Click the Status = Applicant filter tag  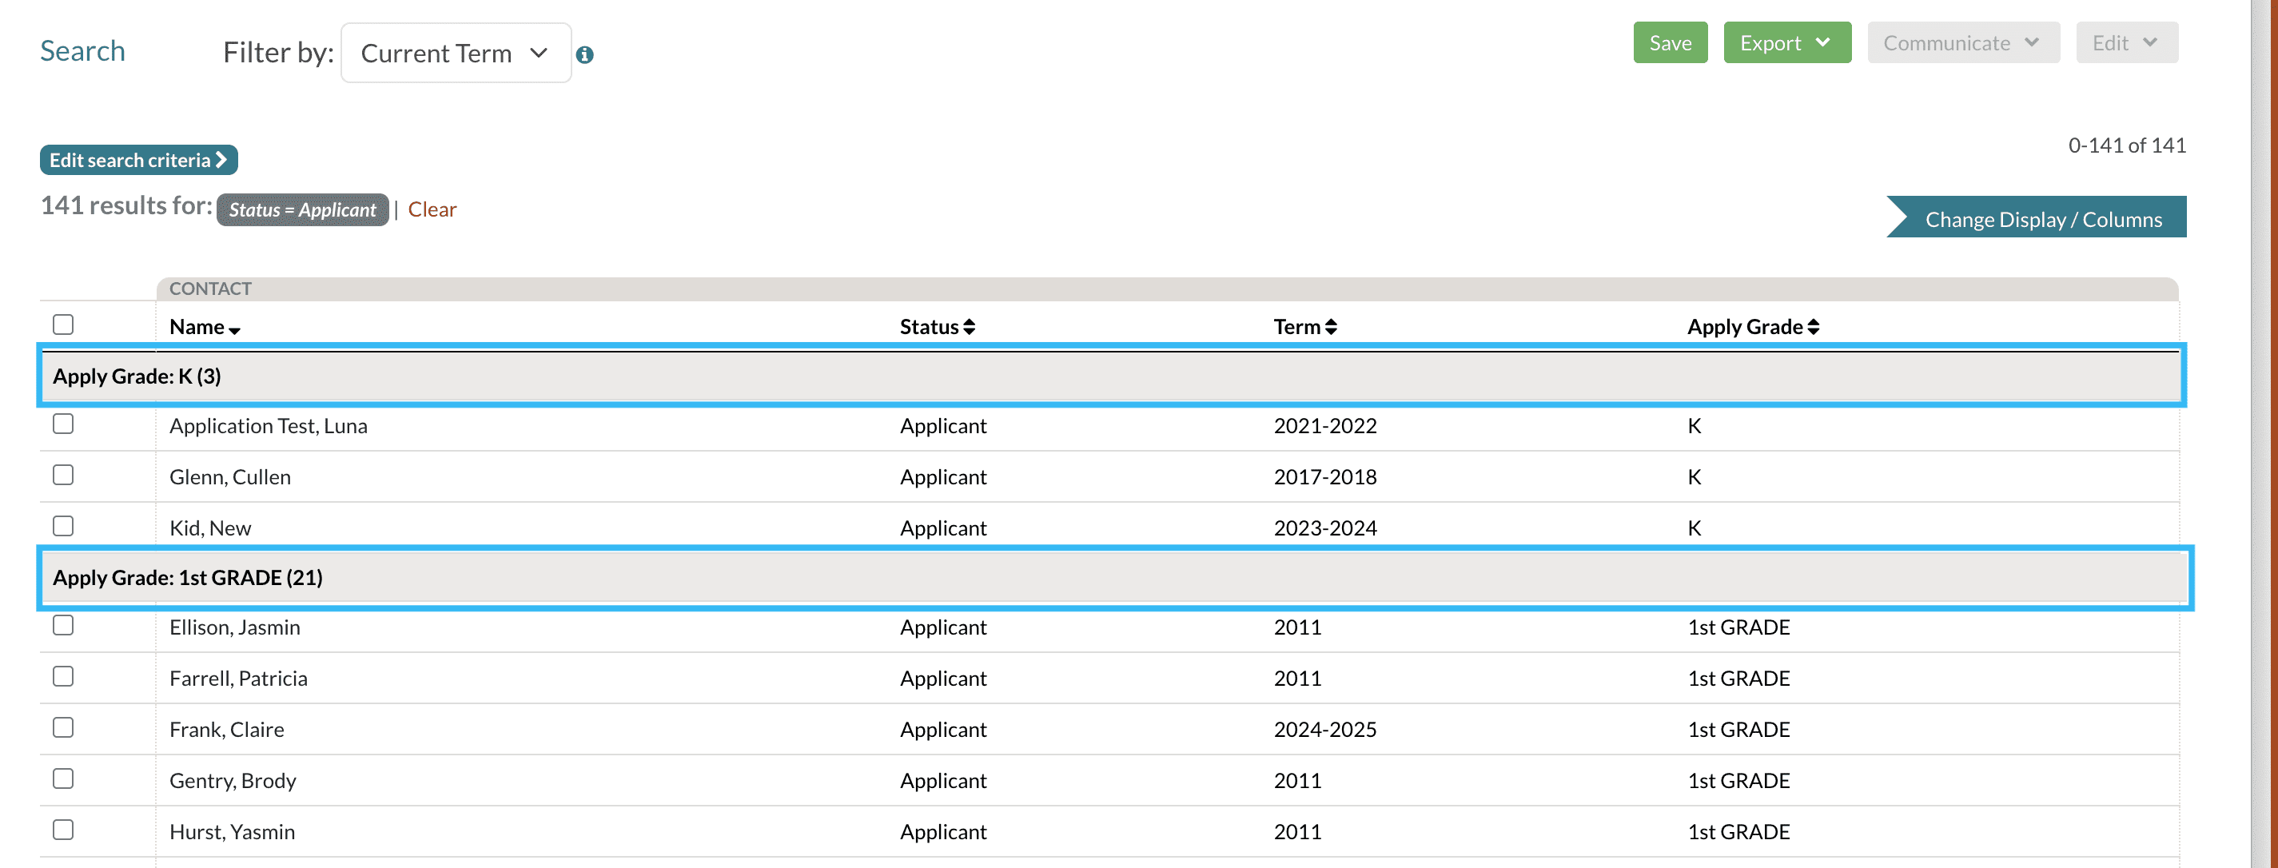click(302, 209)
